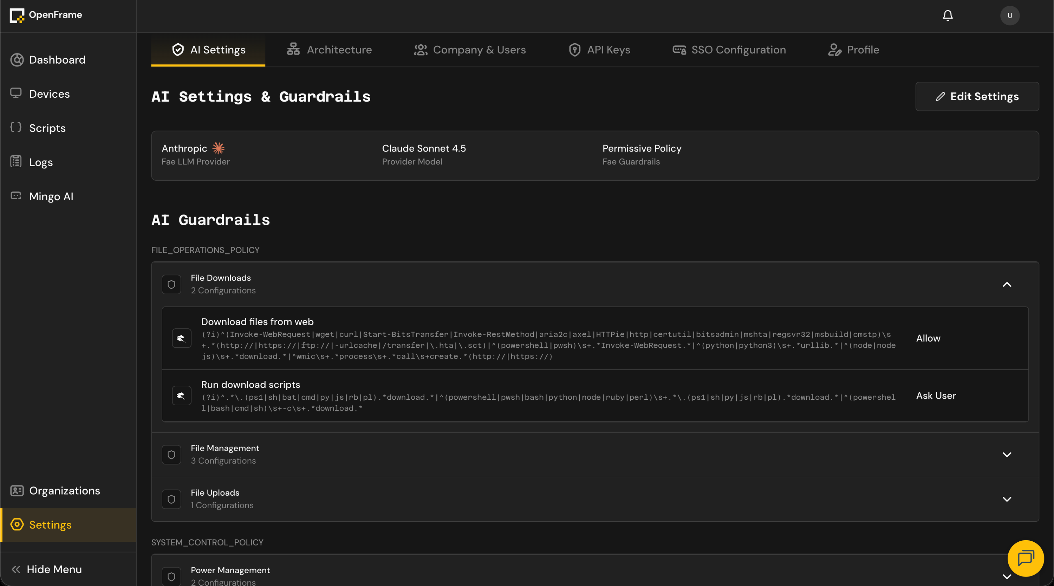Select Settings in sidebar

(68, 525)
